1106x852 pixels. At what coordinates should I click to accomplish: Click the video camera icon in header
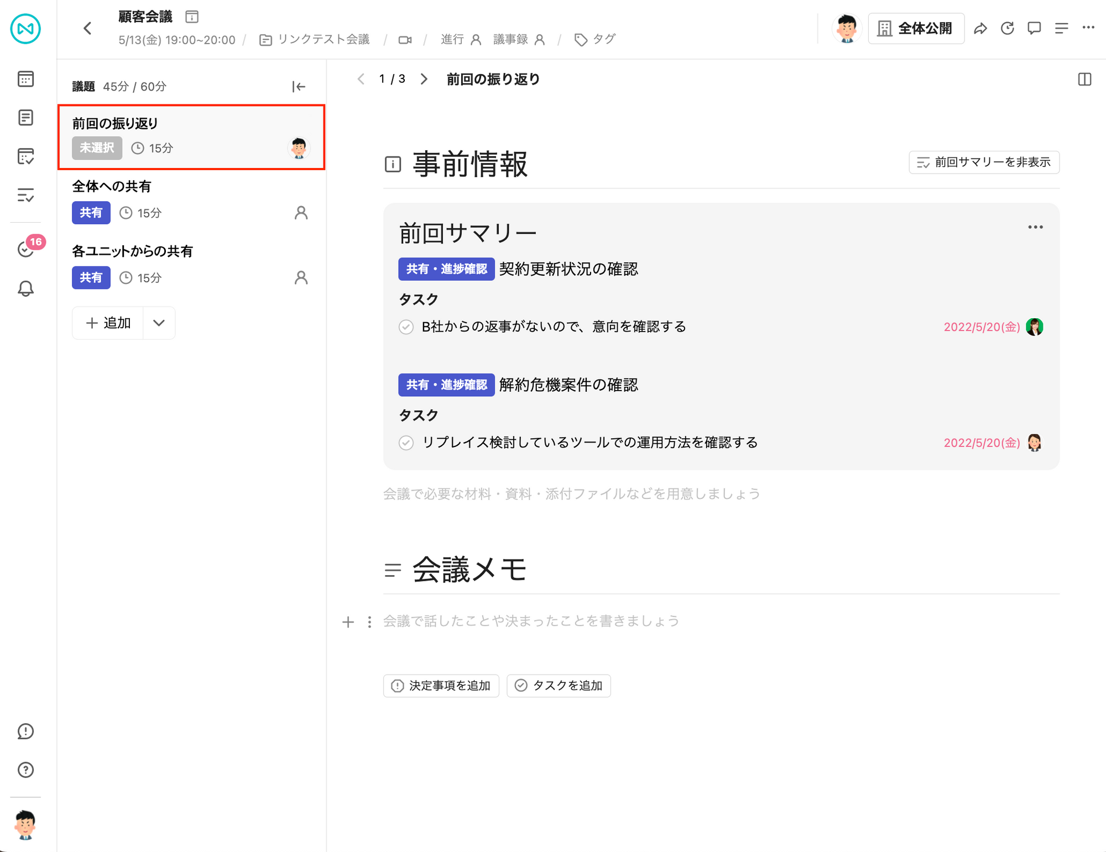[x=405, y=40]
